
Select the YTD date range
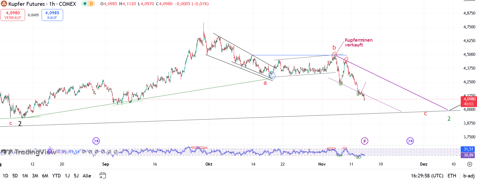(x=56, y=176)
